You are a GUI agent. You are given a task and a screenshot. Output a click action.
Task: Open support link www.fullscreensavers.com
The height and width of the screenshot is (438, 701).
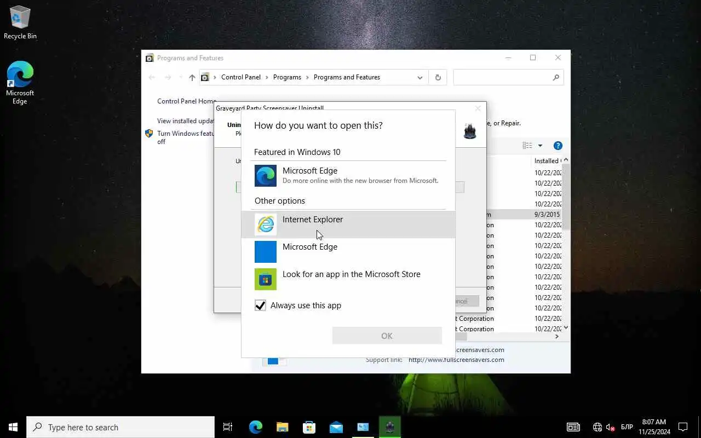[x=456, y=360]
